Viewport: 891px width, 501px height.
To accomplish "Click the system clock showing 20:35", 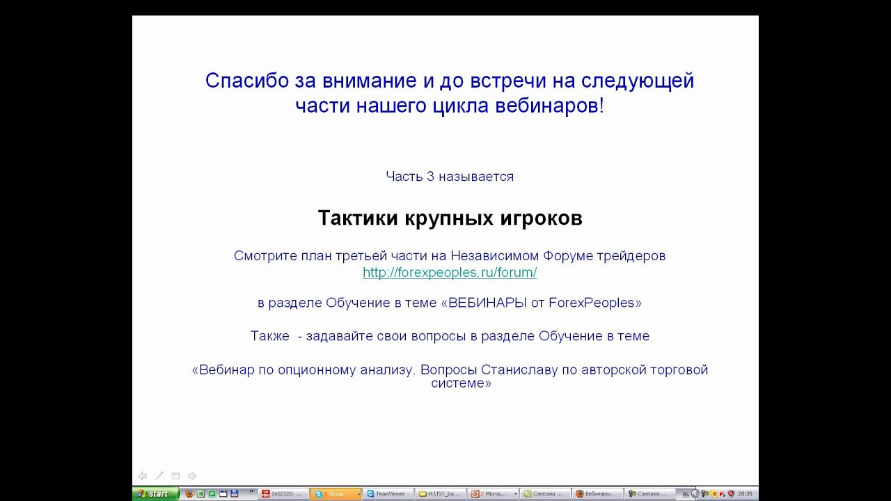I will [745, 494].
